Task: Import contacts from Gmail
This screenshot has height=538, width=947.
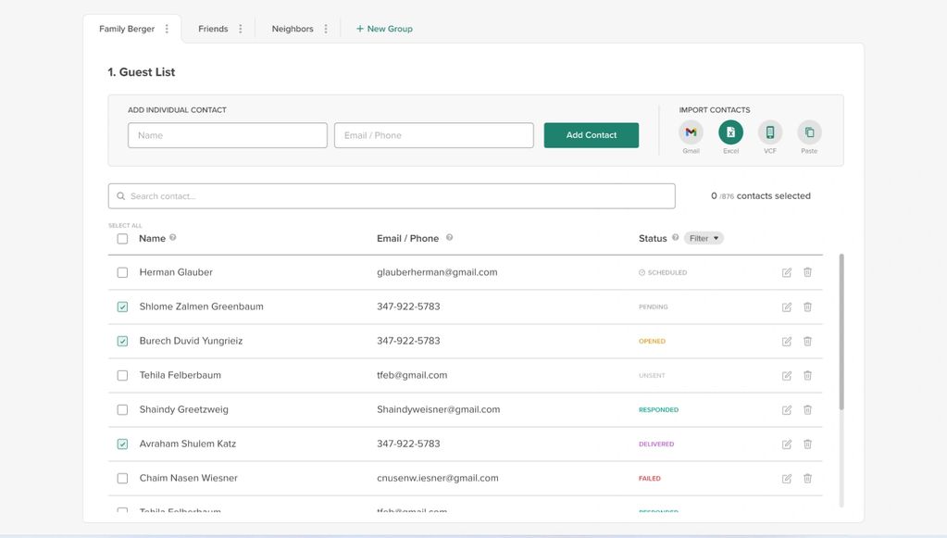Action: (x=691, y=132)
